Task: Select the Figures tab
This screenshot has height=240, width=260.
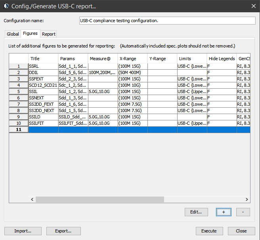Action: pos(31,34)
